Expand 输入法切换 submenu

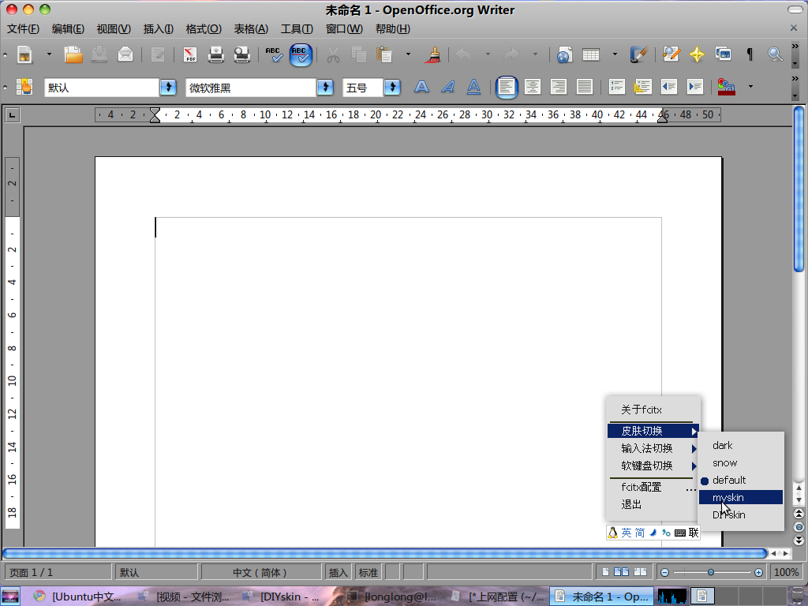pyautogui.click(x=653, y=448)
